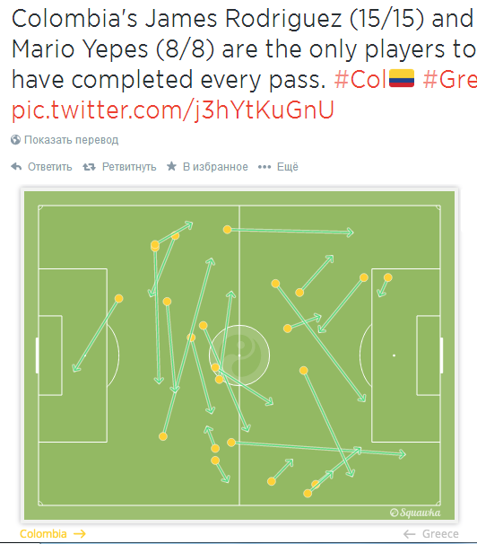Click В избранное favorite label
The width and height of the screenshot is (477, 544).
[x=215, y=167]
